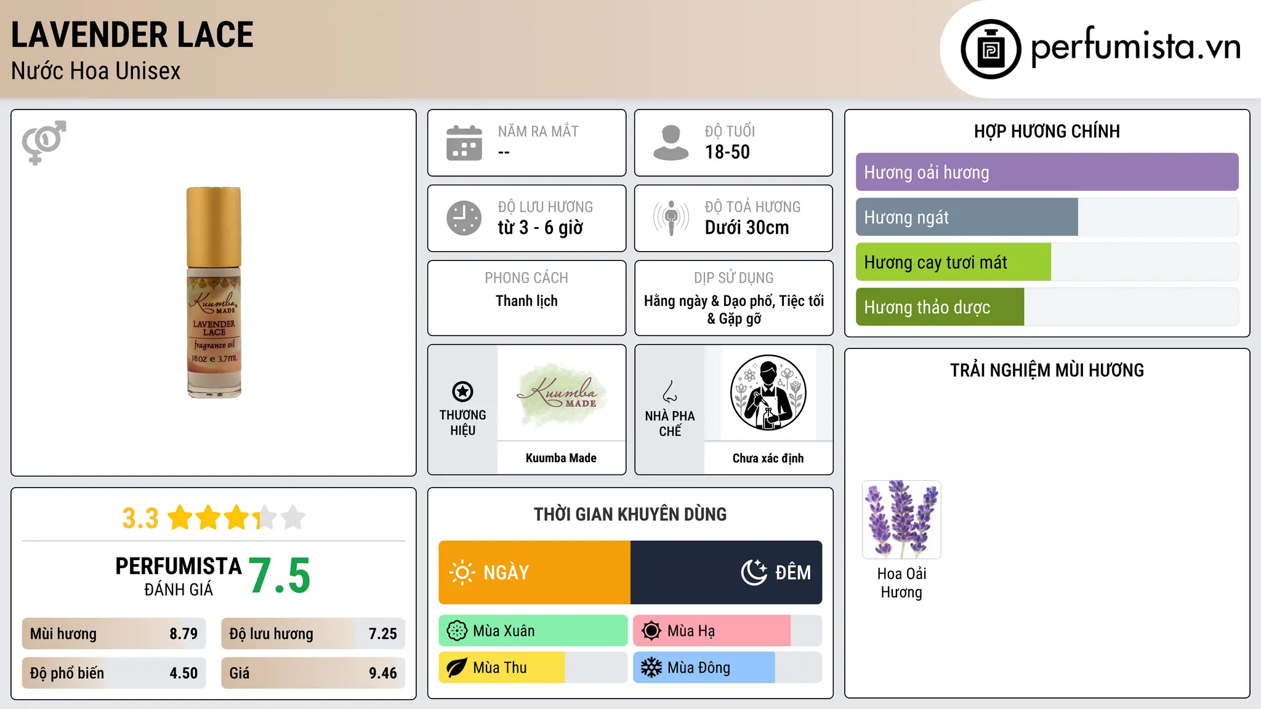The image size is (1261, 709).
Task: Click the longevity value từ 3 - 6 giờ
Action: click(x=540, y=228)
